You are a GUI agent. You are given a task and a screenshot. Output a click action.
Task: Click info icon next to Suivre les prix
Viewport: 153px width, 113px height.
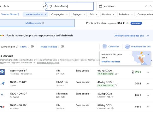17,47
